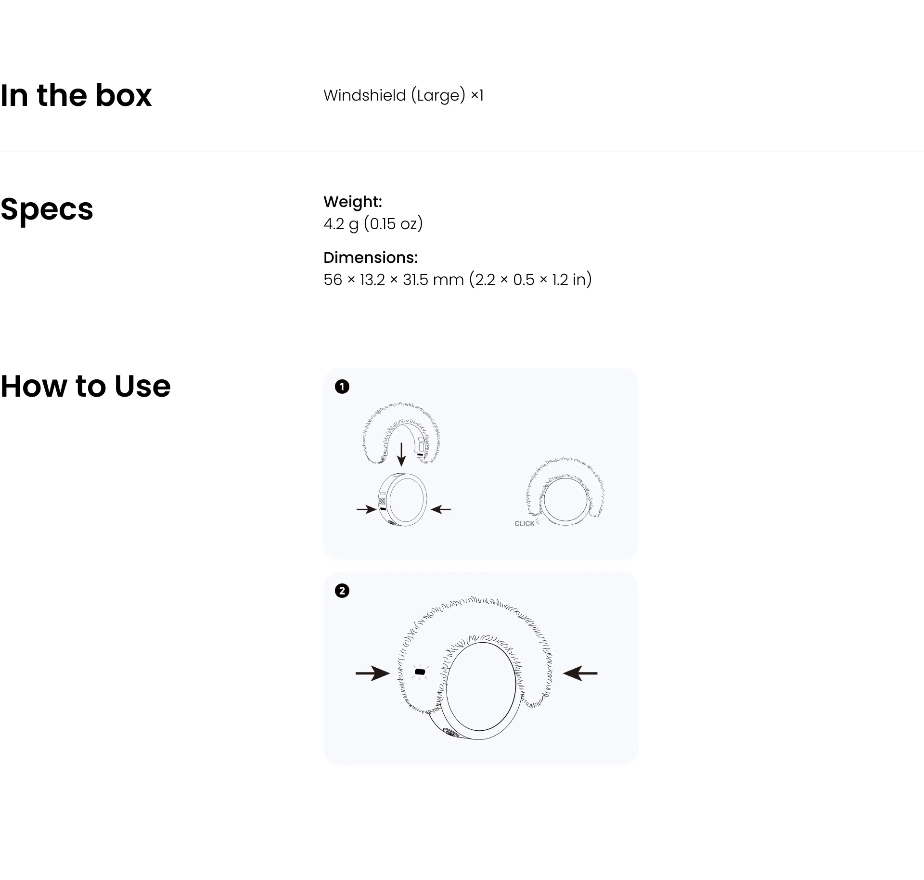Click the step 2 number badge
Screen dimensions: 924x880
click(x=342, y=591)
